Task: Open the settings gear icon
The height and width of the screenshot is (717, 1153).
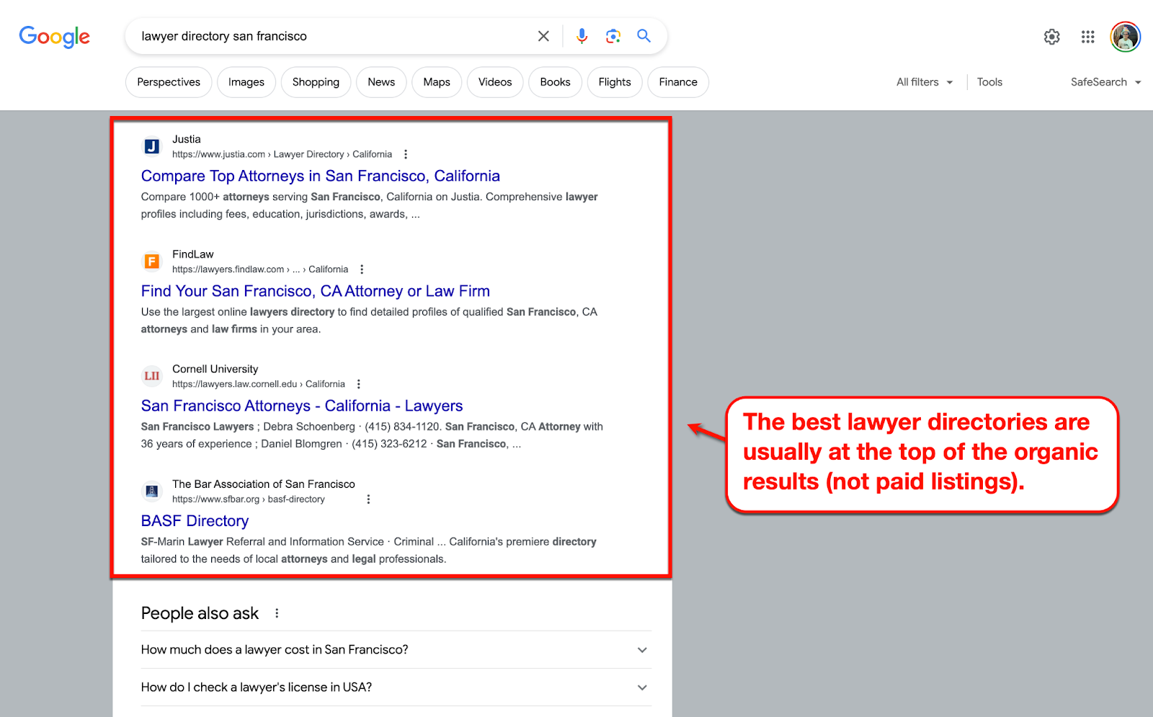Action: [x=1052, y=37]
